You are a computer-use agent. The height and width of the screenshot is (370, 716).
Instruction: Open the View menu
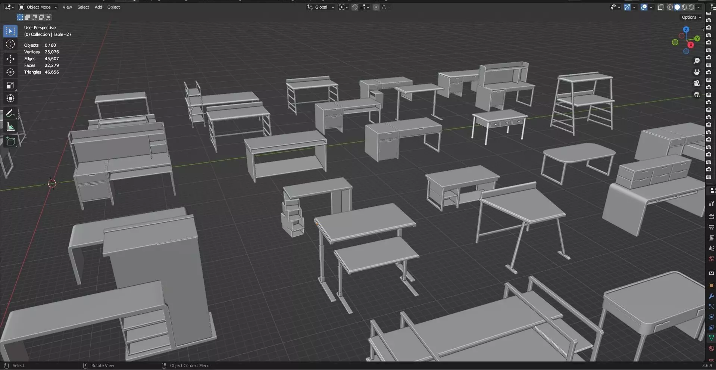(x=67, y=7)
